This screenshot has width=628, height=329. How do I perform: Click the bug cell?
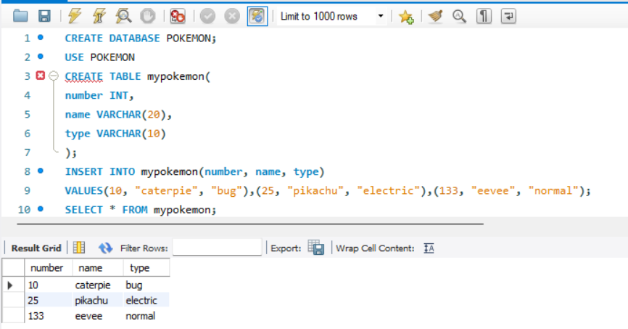pyautogui.click(x=146, y=285)
